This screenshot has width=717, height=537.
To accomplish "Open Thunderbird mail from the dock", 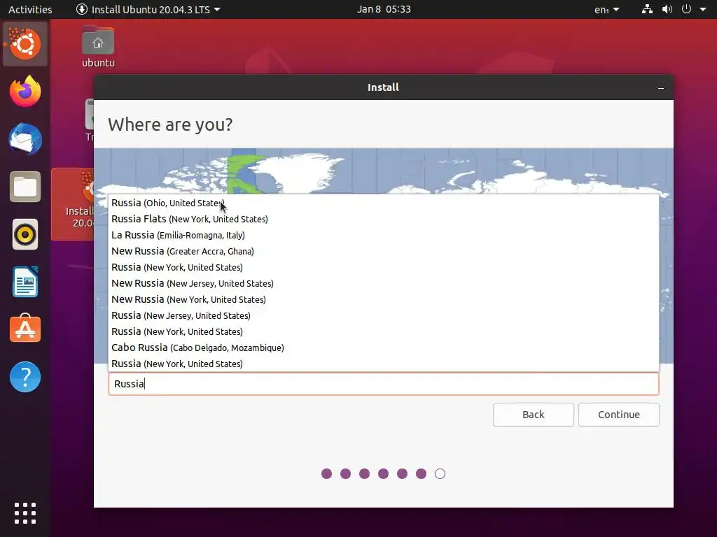I will click(x=25, y=139).
